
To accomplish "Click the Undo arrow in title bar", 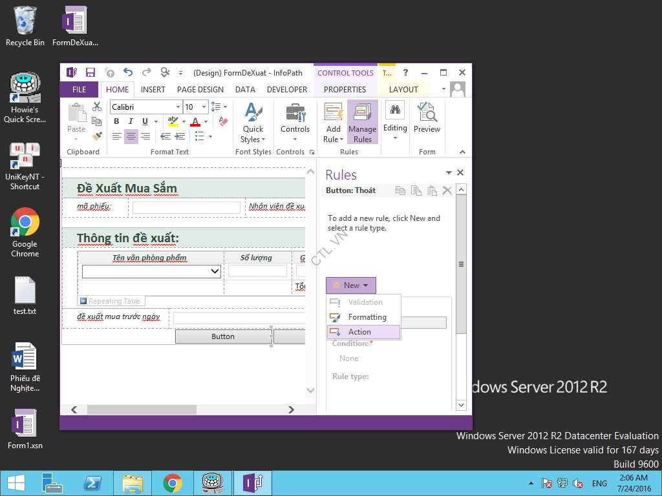I will click(128, 73).
